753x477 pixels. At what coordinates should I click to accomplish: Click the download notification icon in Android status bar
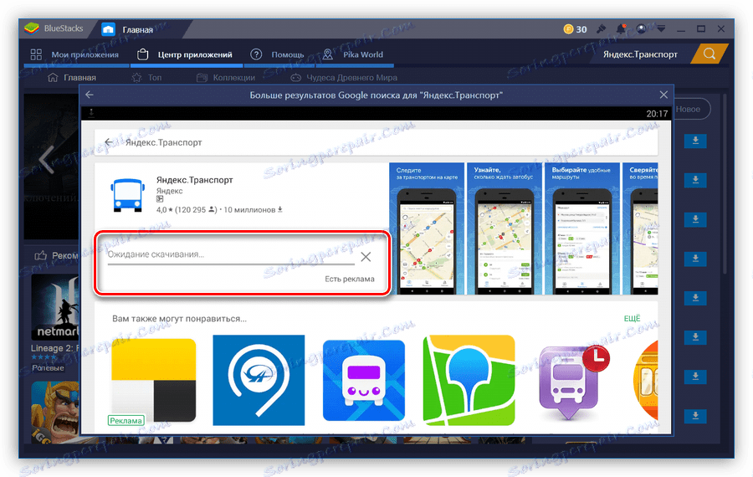coord(91,113)
